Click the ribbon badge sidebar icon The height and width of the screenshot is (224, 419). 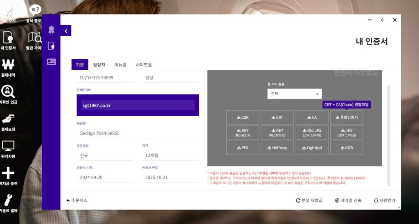[51, 30]
